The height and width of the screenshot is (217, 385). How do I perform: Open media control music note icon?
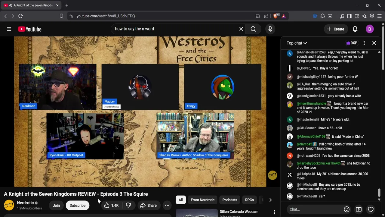coord(342,16)
